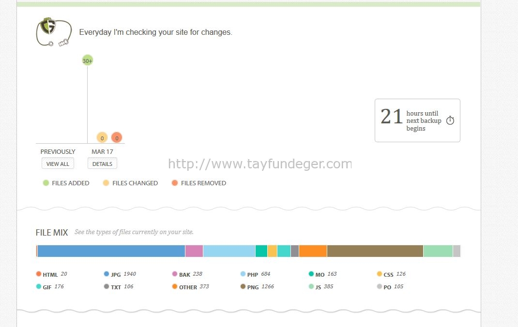This screenshot has height=327, width=518.
Task: Click the GIF legend dot
Action: (39, 286)
